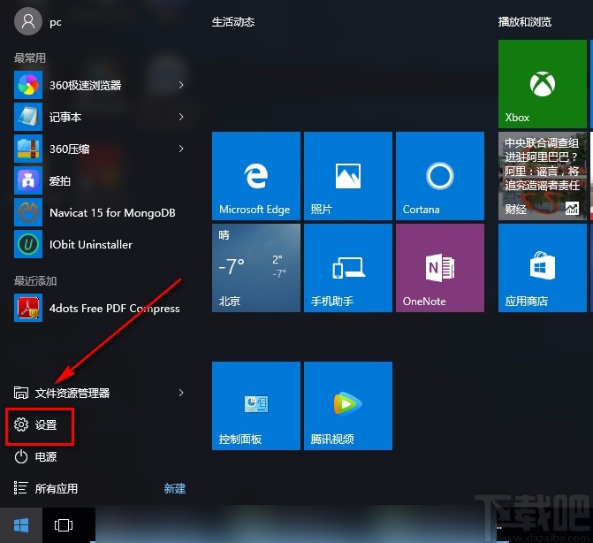Viewport: 593px width, 543px height.
Task: Launch the 腾讯视频 tile
Action: point(348,406)
